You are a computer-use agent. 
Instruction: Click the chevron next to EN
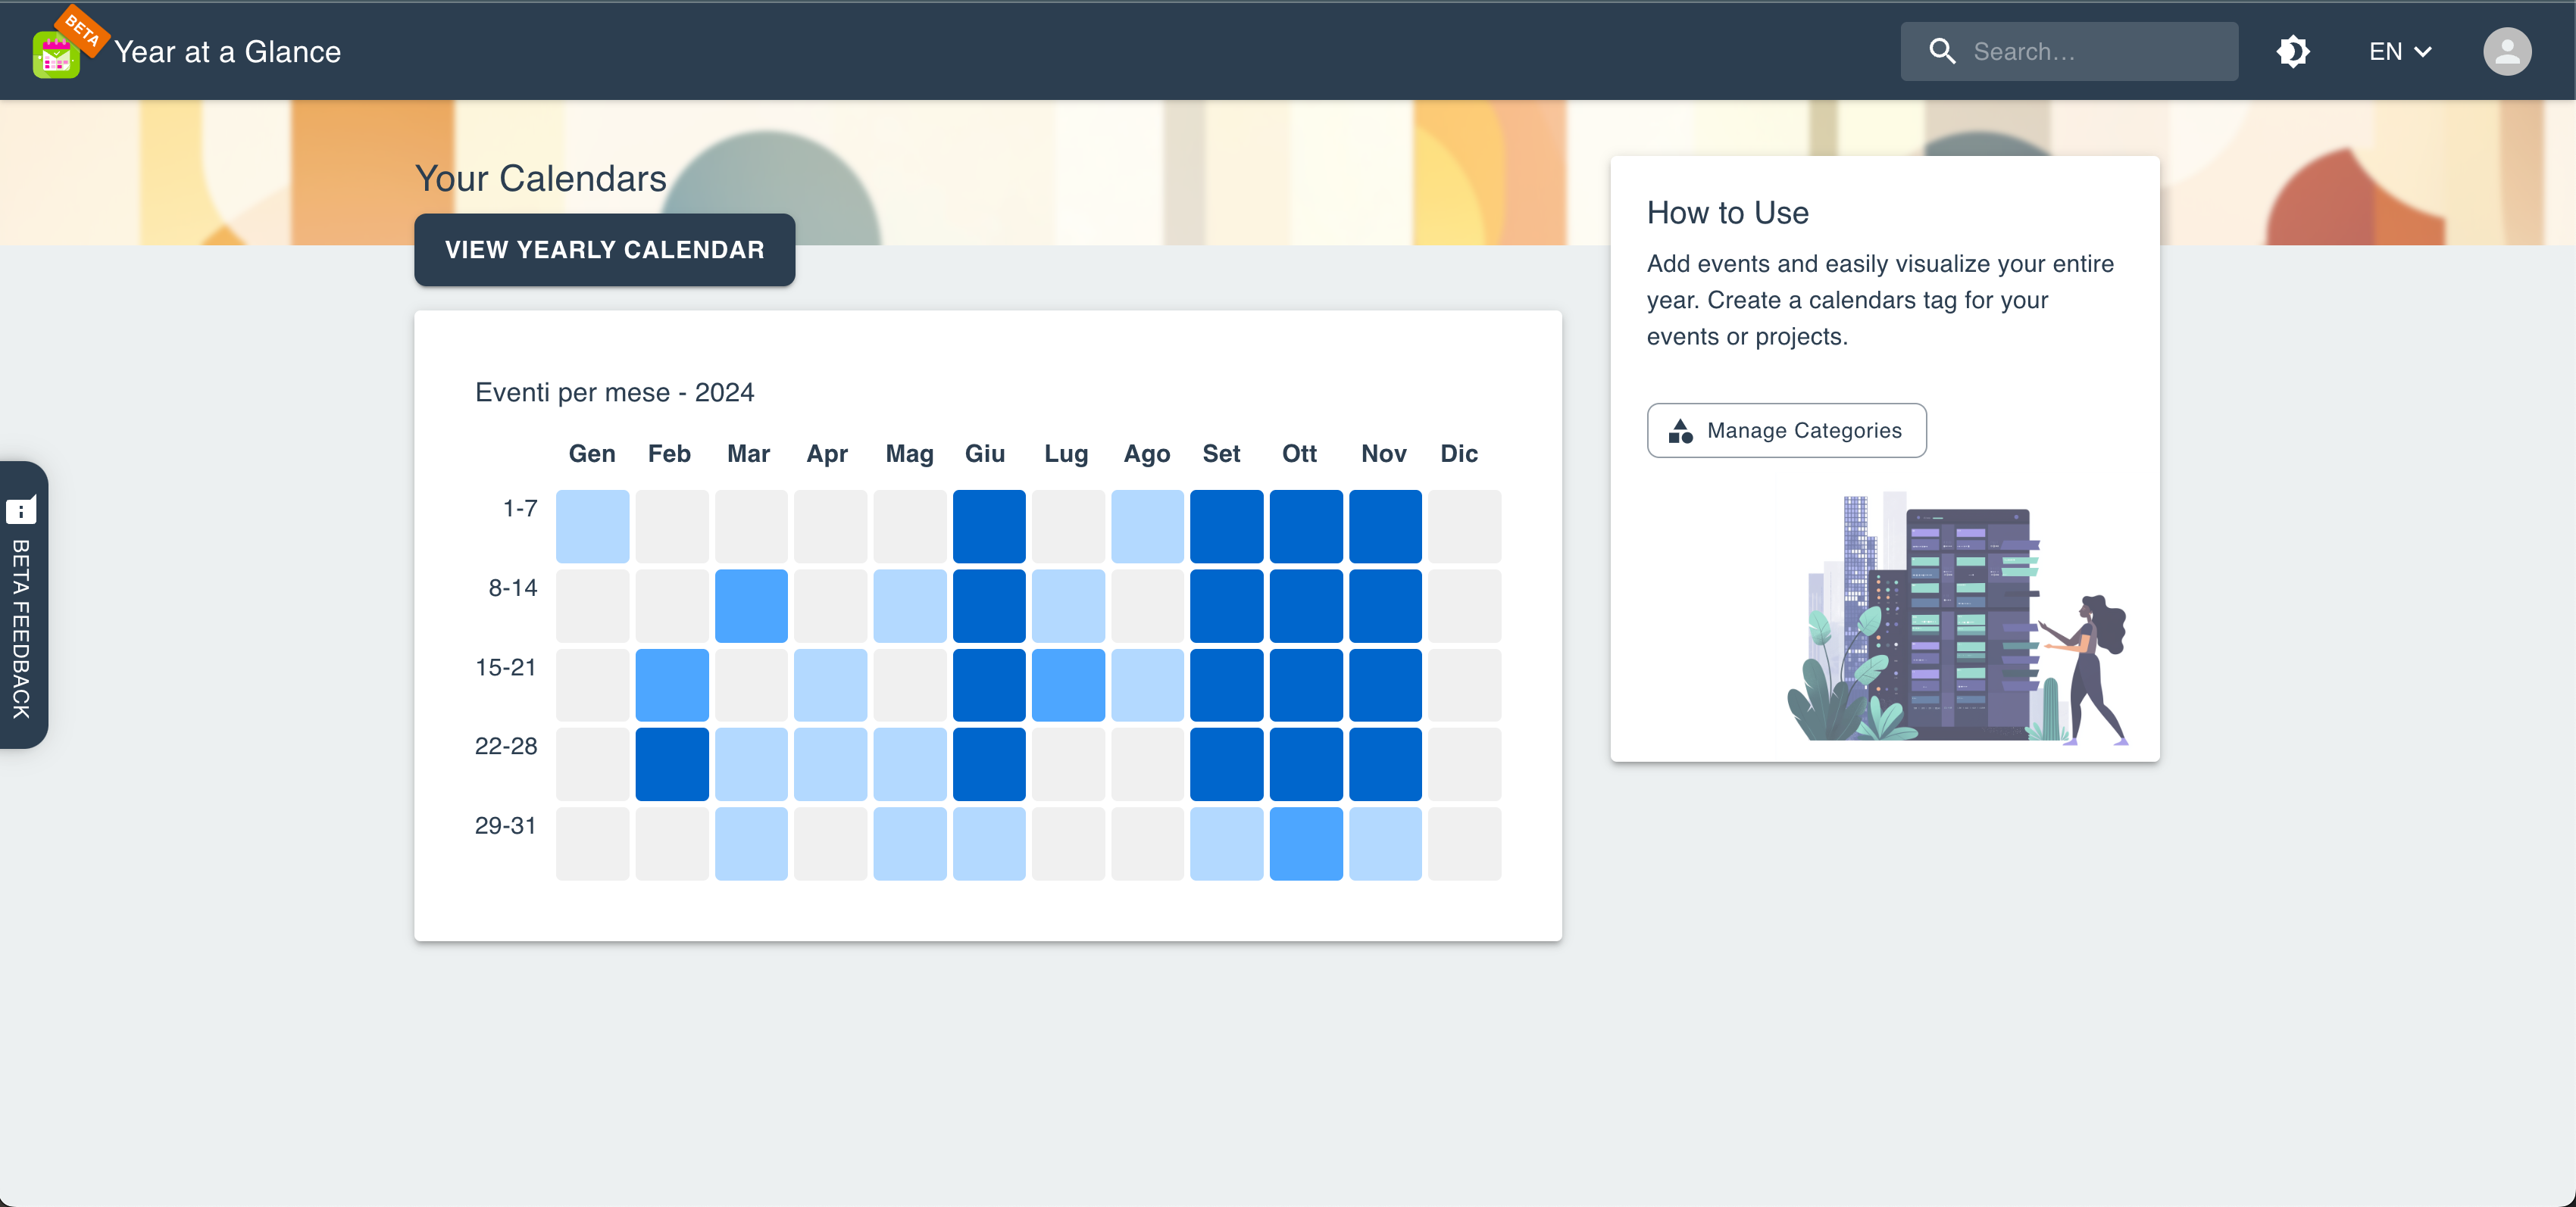pos(2423,52)
